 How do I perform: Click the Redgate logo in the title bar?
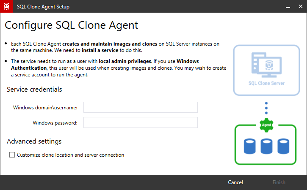point(7,6)
